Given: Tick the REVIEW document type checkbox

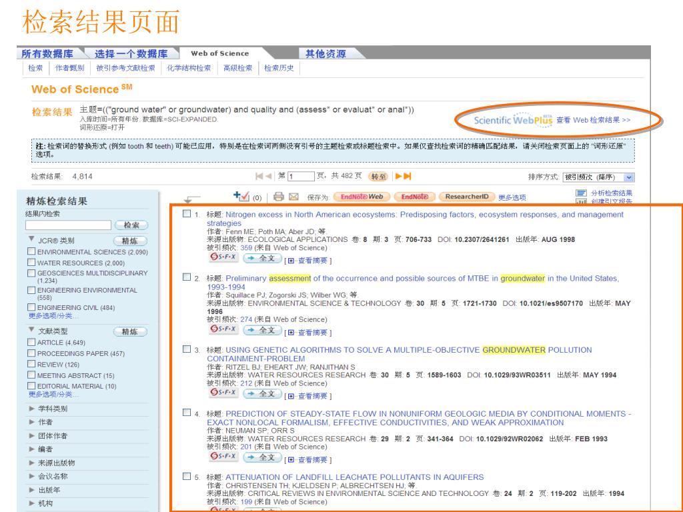Looking at the screenshot, I should (31, 364).
